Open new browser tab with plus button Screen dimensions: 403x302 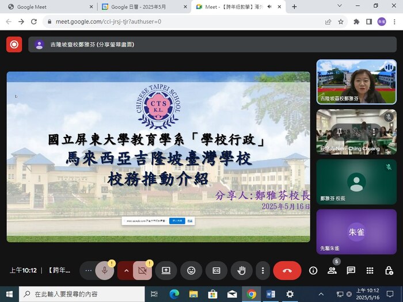(x=294, y=7)
